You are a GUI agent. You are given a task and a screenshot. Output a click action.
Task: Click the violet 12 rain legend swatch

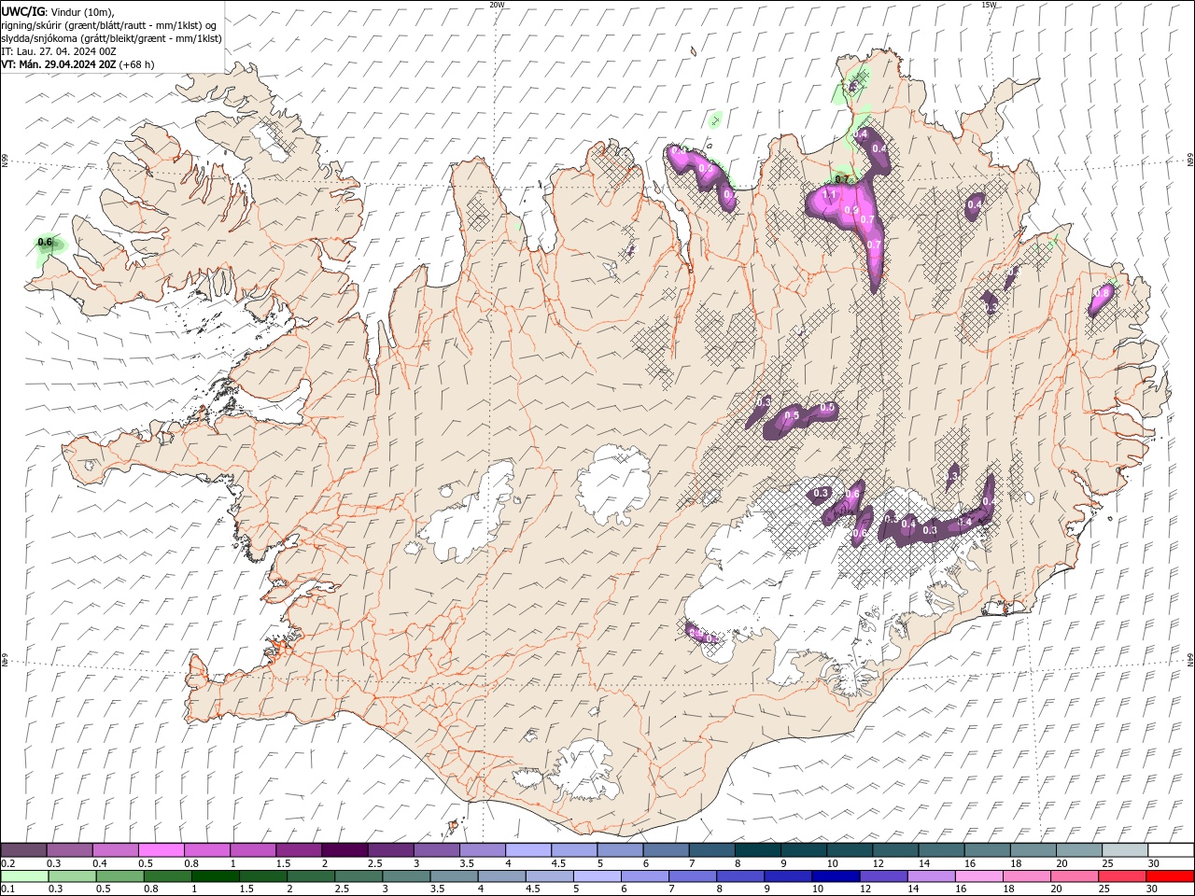(884, 876)
